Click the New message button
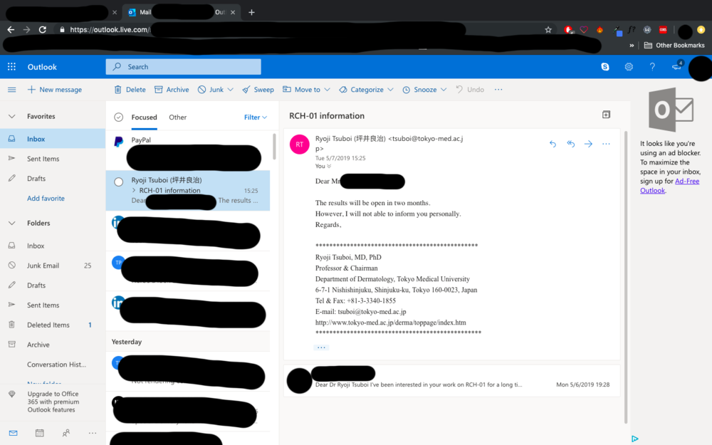 click(x=55, y=90)
